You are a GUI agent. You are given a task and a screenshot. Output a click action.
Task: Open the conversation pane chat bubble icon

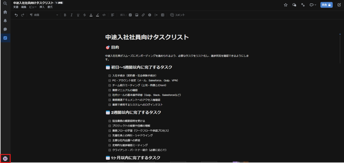click(x=294, y=5)
